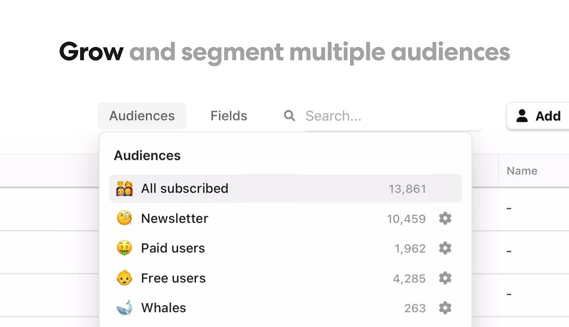569x327 pixels.
Task: Click the money-mouth emoji beside Paid users
Action: pos(124,248)
